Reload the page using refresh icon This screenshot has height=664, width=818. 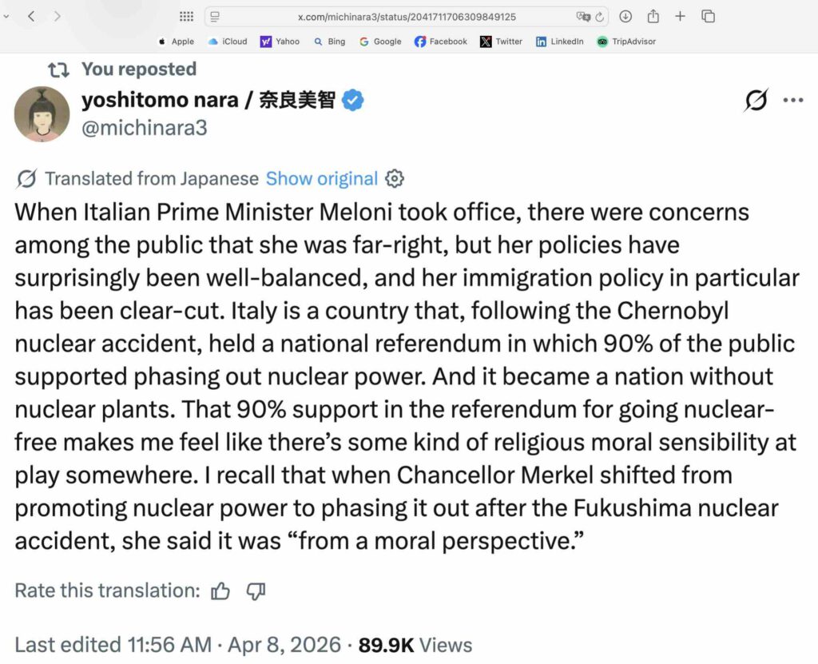tap(599, 16)
